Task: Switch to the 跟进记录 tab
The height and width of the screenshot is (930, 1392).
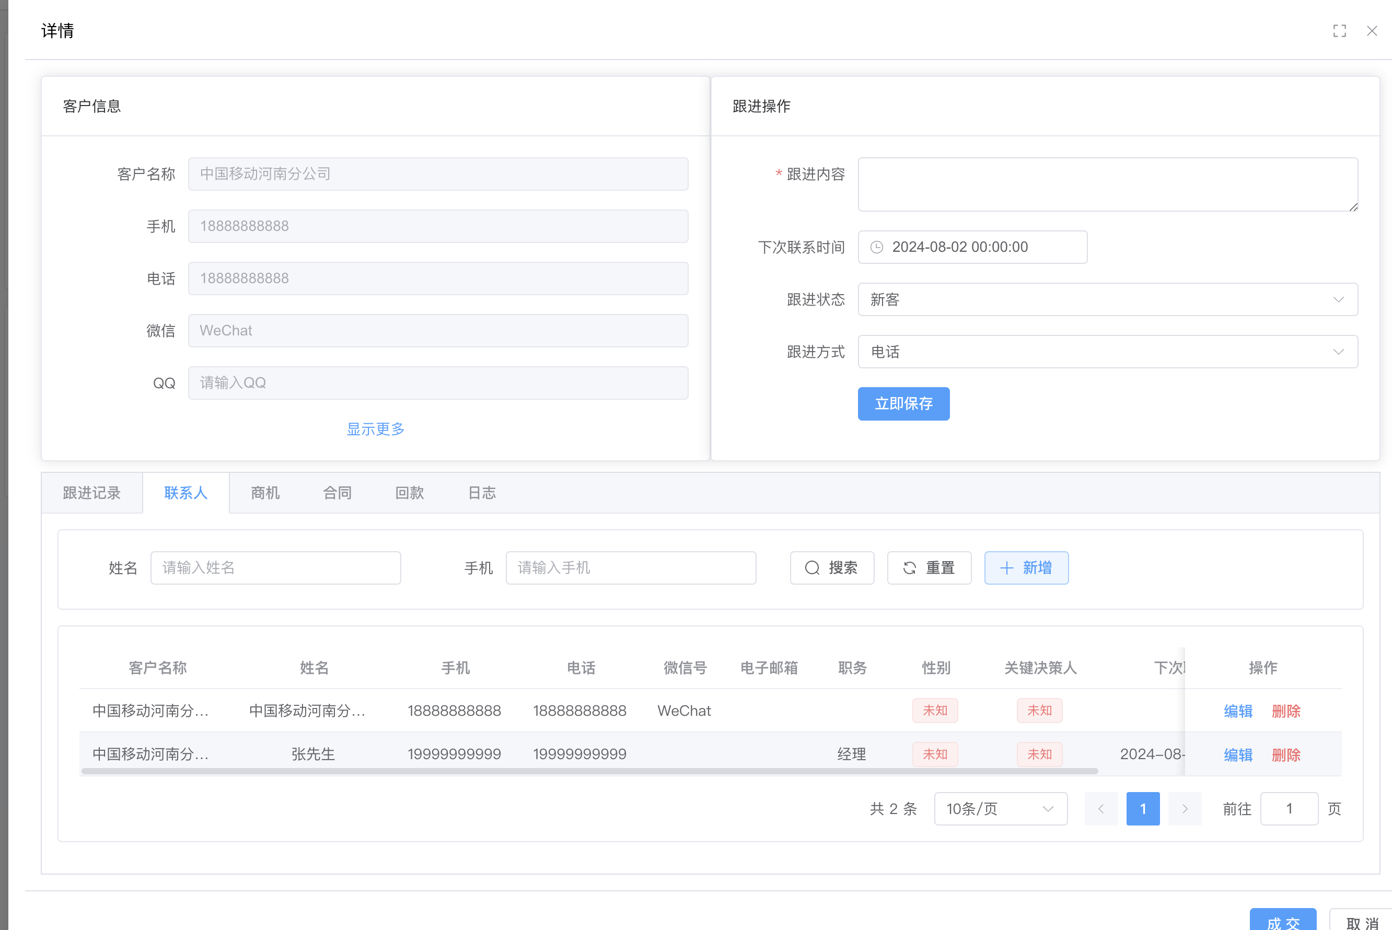Action: pos(91,493)
